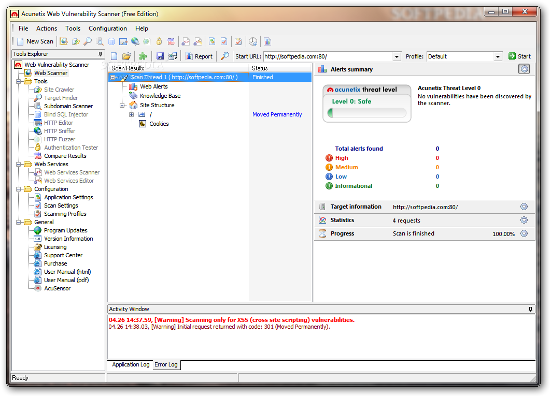Image resolution: width=551 pixels, height=397 pixels.
Task: Open Subdomain Scanner icon in top toolbar
Action: pos(100,41)
